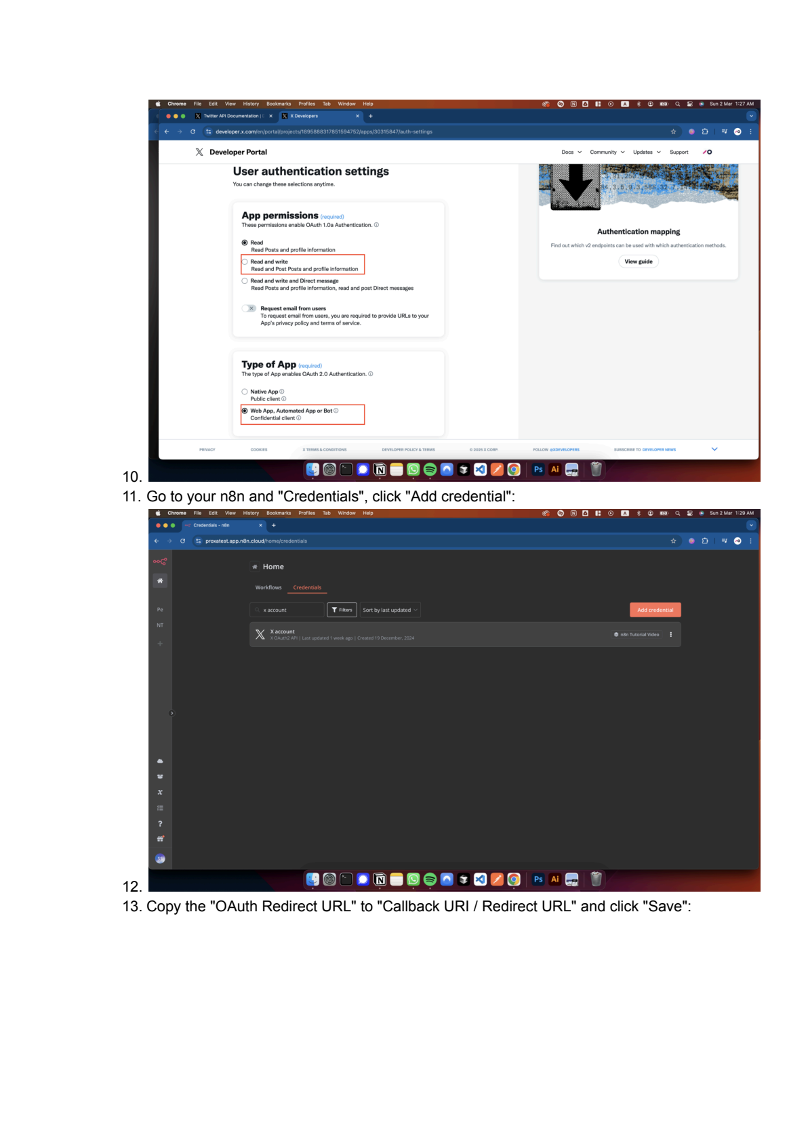Open Photoshop from the upper screenshot's Dock

(538, 469)
